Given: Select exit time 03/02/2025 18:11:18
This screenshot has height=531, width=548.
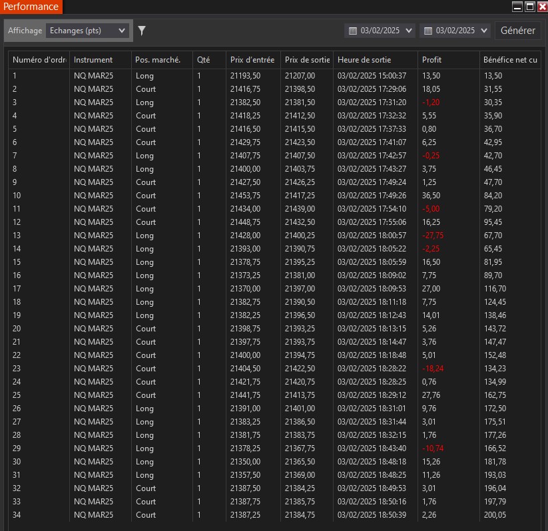Looking at the screenshot, I should [x=372, y=302].
